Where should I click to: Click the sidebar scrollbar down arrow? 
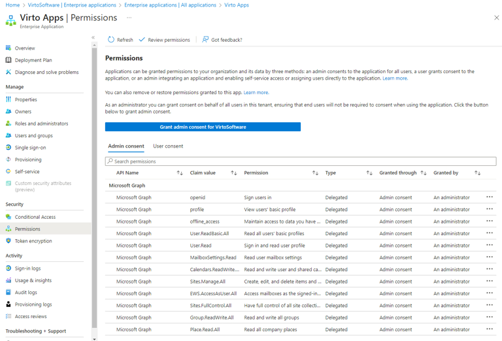tap(94, 339)
